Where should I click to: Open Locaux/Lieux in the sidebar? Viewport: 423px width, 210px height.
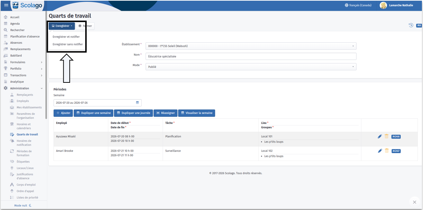25,168
